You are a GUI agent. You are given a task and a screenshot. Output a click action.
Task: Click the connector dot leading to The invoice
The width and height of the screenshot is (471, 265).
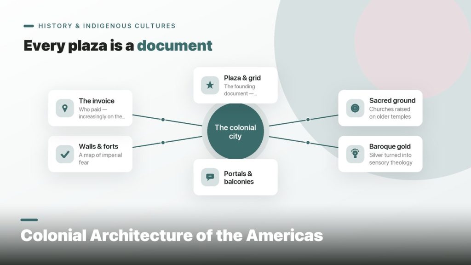tap(163, 120)
